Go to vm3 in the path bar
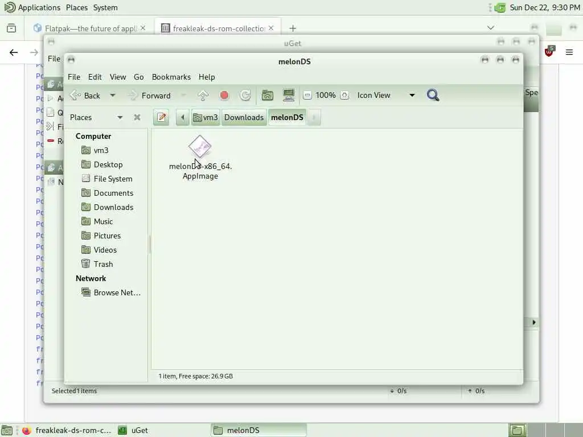The width and height of the screenshot is (583, 437). point(206,117)
